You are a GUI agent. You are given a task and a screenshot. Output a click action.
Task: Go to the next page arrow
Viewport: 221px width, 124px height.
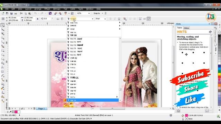pos(29,109)
